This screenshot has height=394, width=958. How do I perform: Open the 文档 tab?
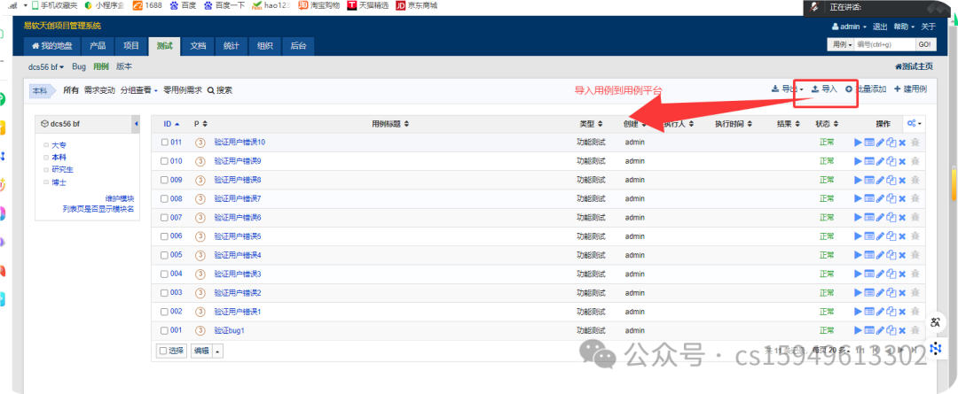(x=198, y=46)
